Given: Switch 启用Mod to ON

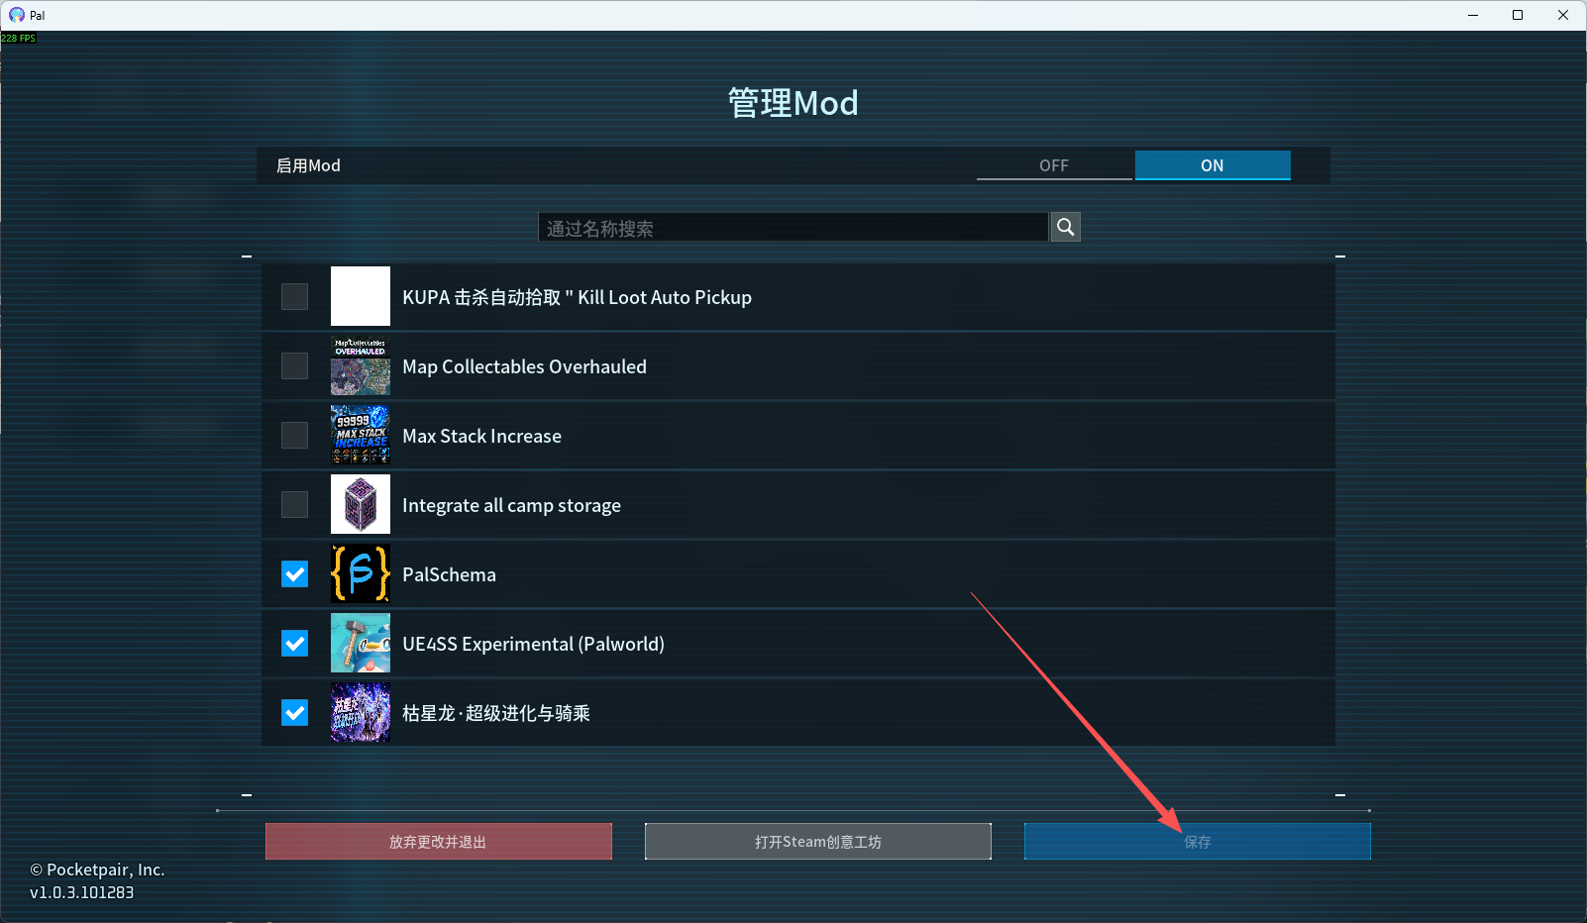Looking at the screenshot, I should coord(1213,165).
